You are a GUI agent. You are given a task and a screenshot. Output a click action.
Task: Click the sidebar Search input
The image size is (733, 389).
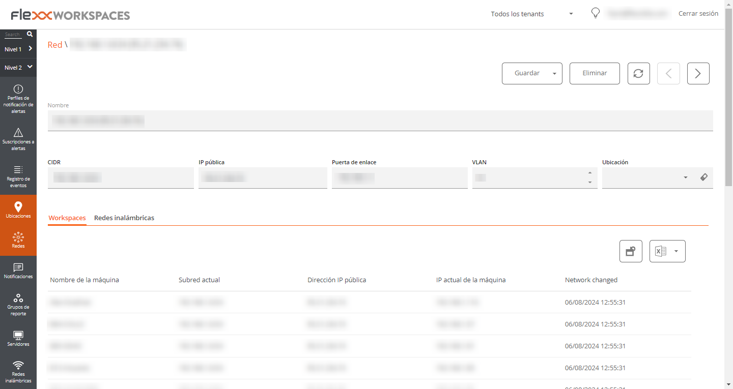click(x=13, y=35)
